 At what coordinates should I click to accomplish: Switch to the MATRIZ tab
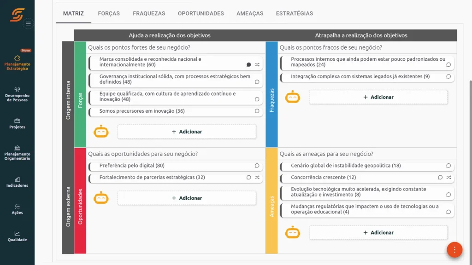pos(73,13)
